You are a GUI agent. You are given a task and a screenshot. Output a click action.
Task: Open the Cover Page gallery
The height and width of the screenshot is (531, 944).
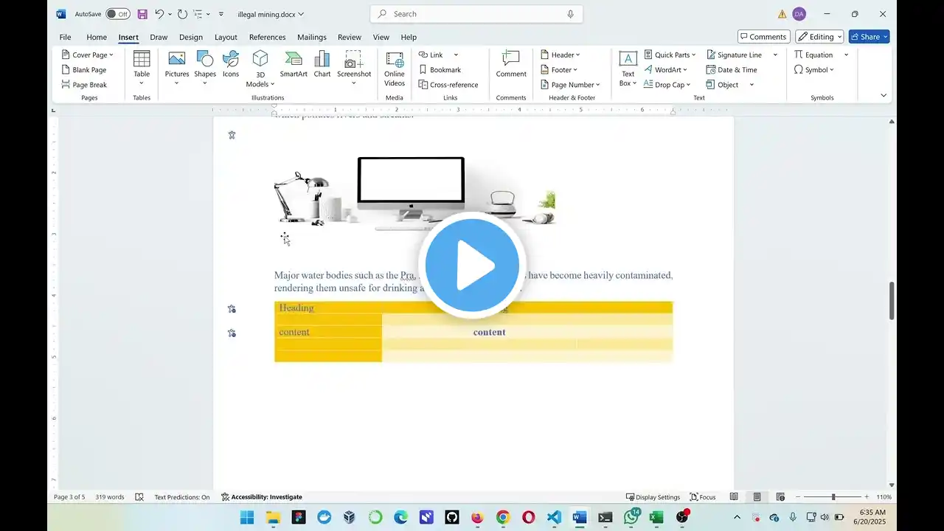point(88,55)
